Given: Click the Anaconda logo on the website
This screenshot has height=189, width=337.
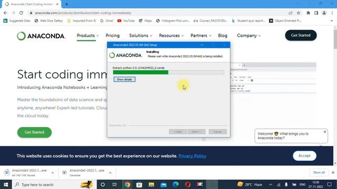Looking at the screenshot, I should 41,36.
